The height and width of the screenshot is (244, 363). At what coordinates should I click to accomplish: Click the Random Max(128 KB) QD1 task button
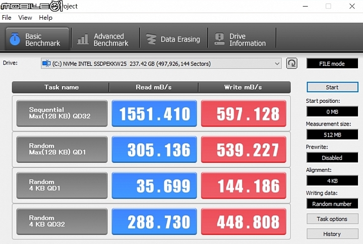[62, 149]
